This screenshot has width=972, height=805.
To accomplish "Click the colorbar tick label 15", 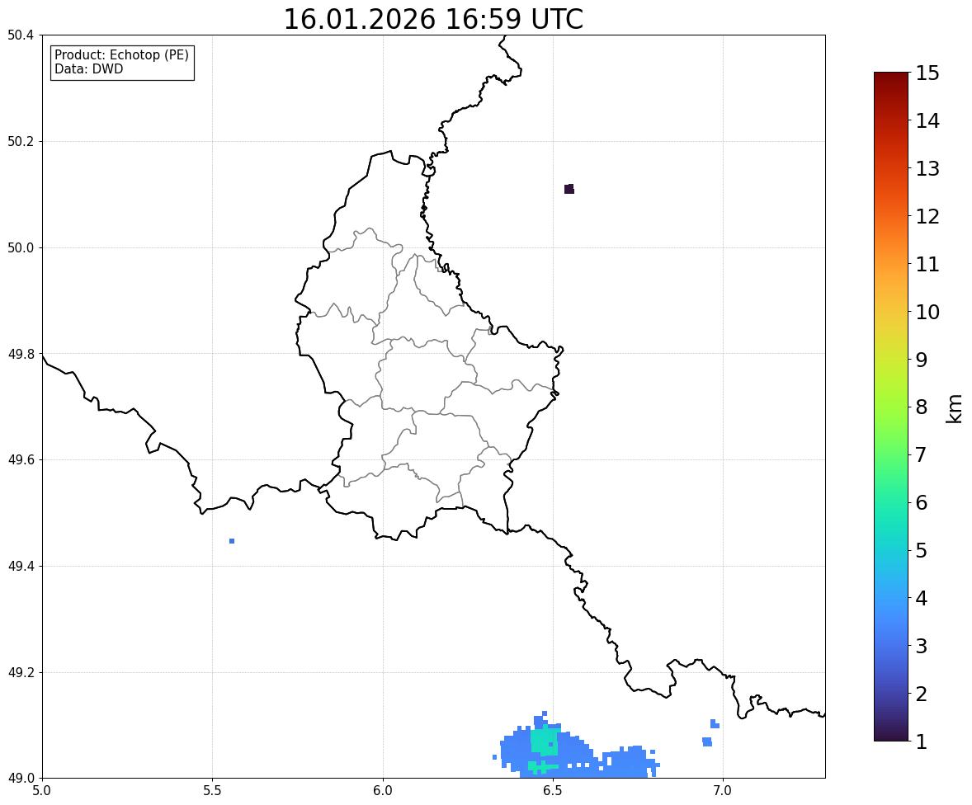I will click(x=927, y=73).
